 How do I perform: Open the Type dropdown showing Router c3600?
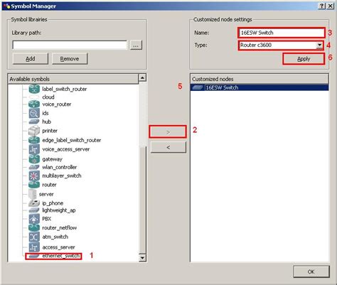coord(281,45)
